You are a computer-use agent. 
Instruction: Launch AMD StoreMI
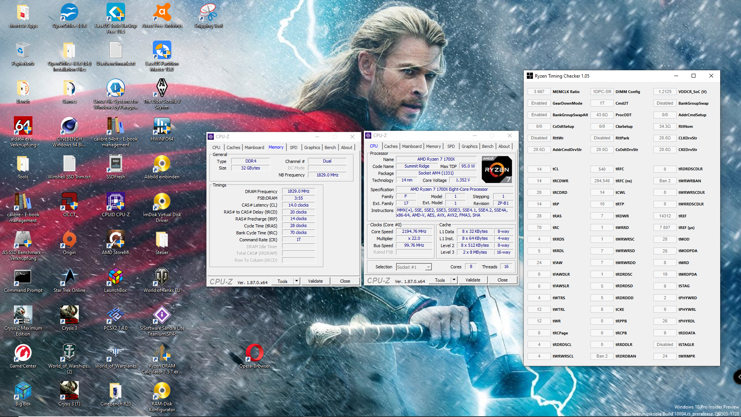point(115,239)
